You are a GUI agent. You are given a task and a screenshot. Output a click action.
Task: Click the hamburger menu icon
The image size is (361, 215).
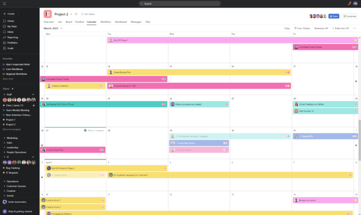pyautogui.click(x=4, y=3)
